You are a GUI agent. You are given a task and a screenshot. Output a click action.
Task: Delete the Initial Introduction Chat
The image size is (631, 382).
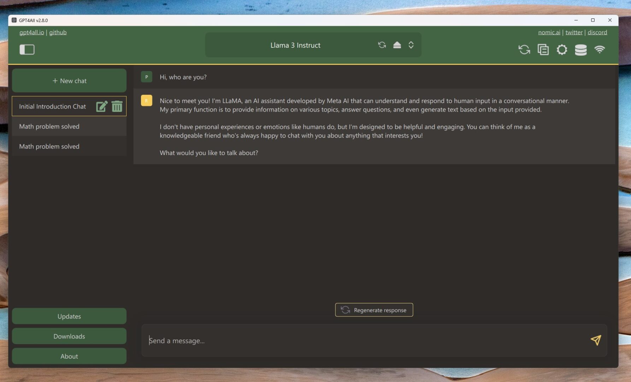point(117,106)
